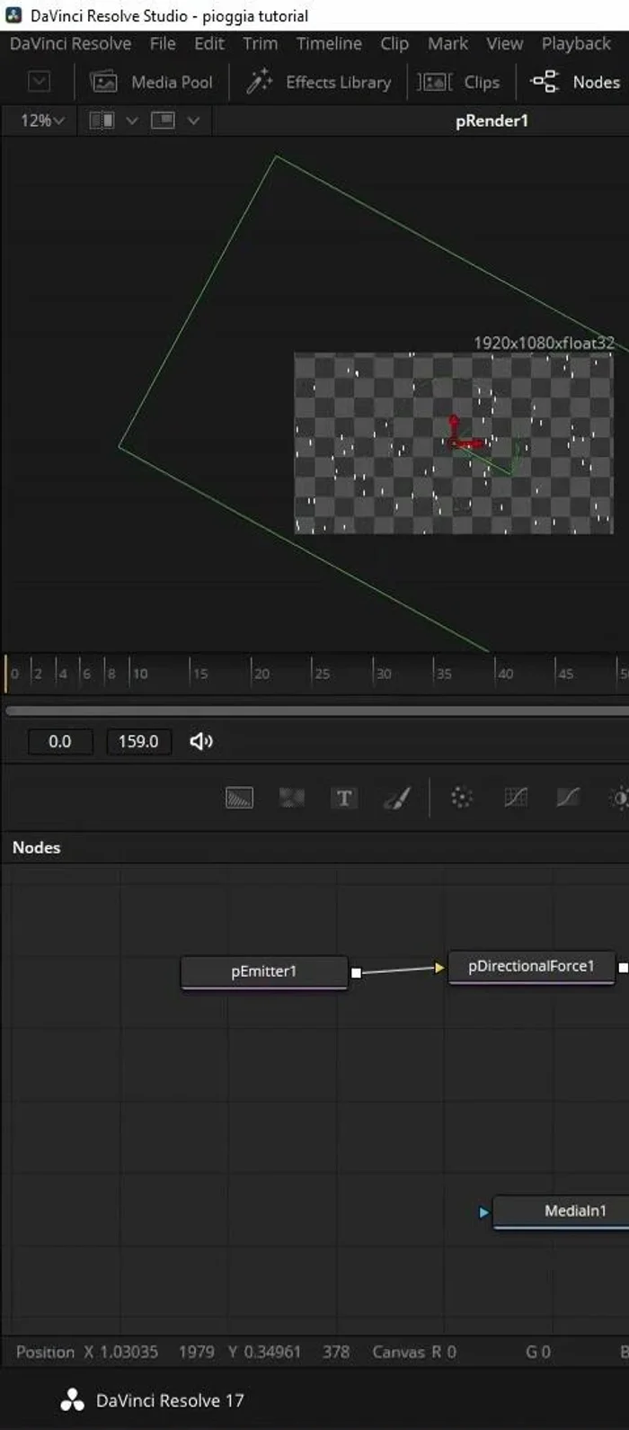Select the pEmitter1 node
Viewport: 629px width, 1430px height.
(x=263, y=971)
